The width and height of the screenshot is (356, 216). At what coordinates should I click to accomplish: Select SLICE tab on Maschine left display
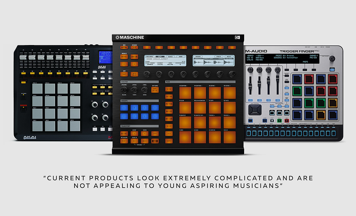(170, 56)
